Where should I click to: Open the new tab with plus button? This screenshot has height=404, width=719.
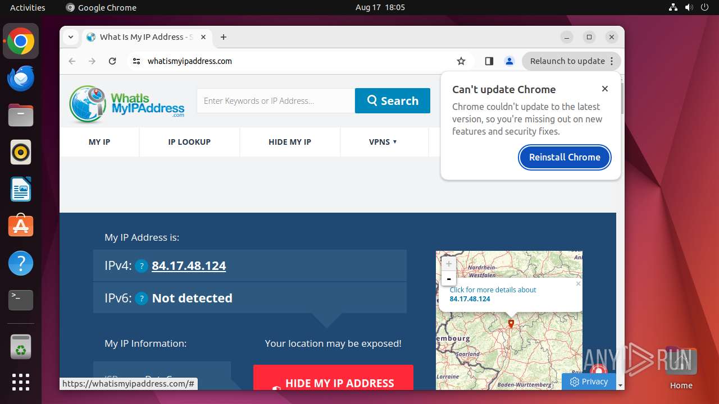point(224,37)
